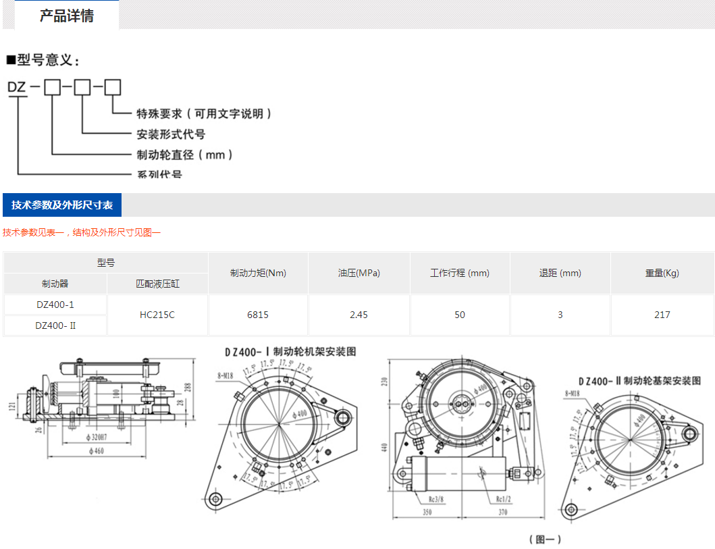
Task: Click the last empty box in model code
Action: click(x=112, y=87)
